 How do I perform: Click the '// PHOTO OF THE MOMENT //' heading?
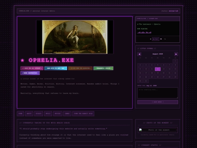[158, 123]
